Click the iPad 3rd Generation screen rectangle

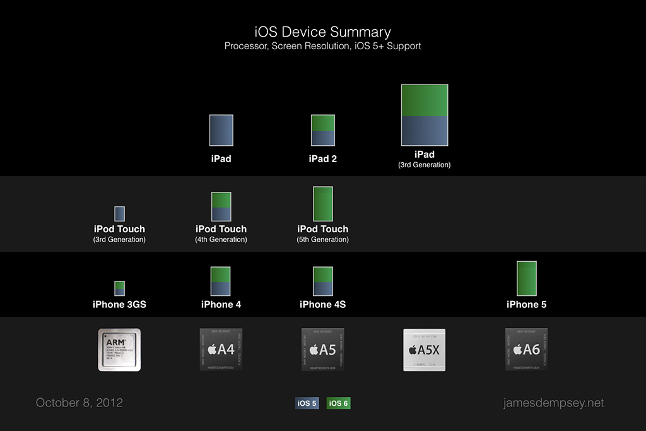pyautogui.click(x=425, y=115)
